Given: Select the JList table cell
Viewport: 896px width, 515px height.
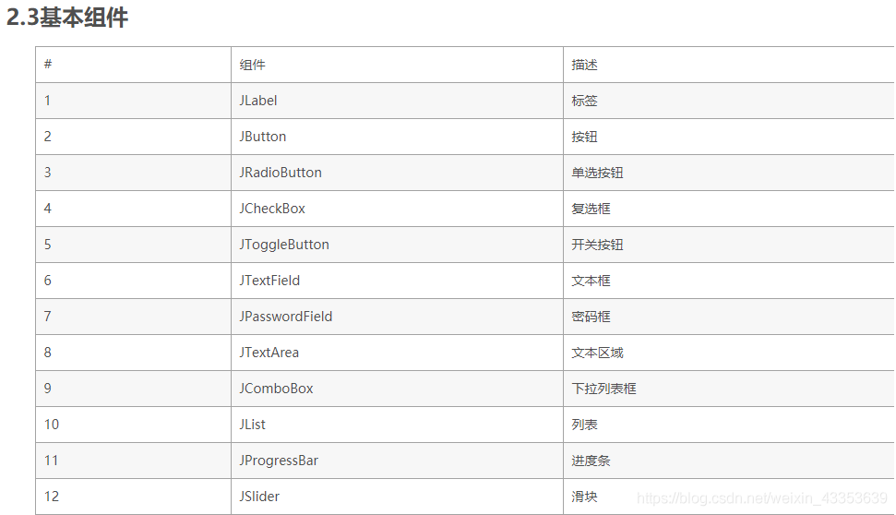Looking at the screenshot, I should [253, 425].
